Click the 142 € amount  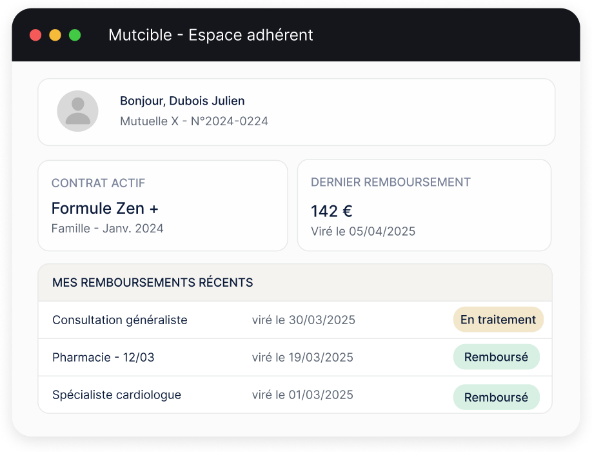(331, 211)
